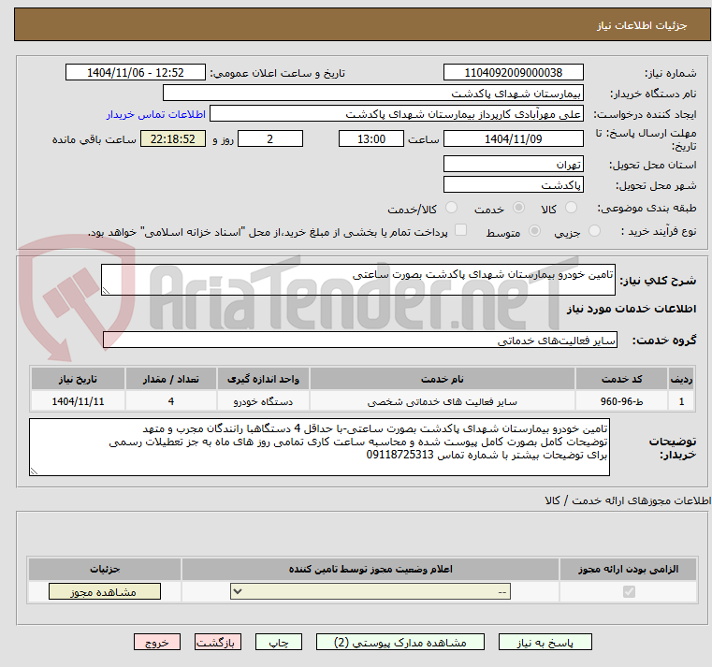Select the جزیی purchase type radio
Viewport: 712px width, 667px height.
tap(594, 231)
